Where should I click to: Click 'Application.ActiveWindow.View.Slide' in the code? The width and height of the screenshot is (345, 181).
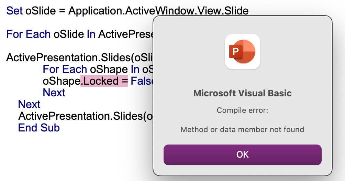[158, 11]
